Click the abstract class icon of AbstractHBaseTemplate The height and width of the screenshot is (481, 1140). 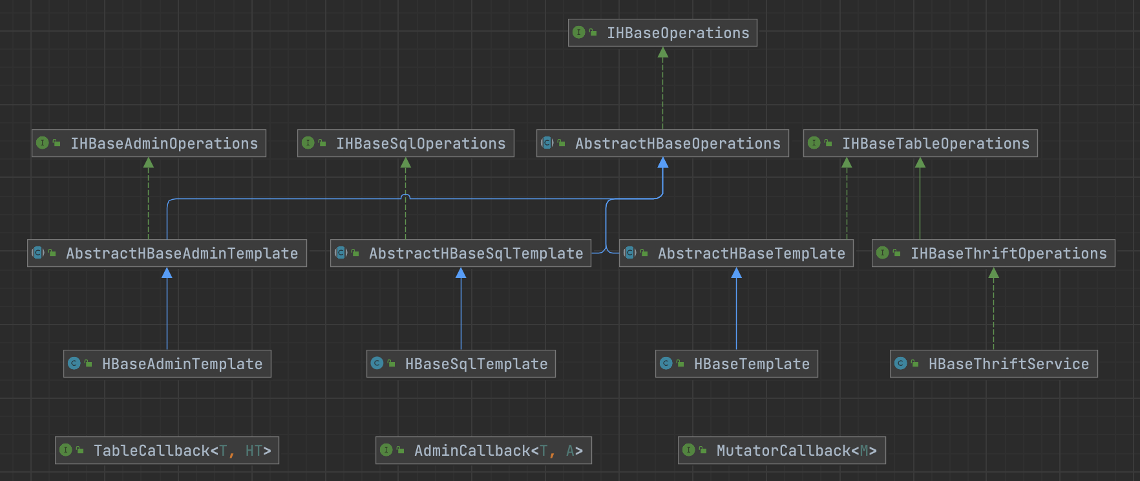point(630,253)
